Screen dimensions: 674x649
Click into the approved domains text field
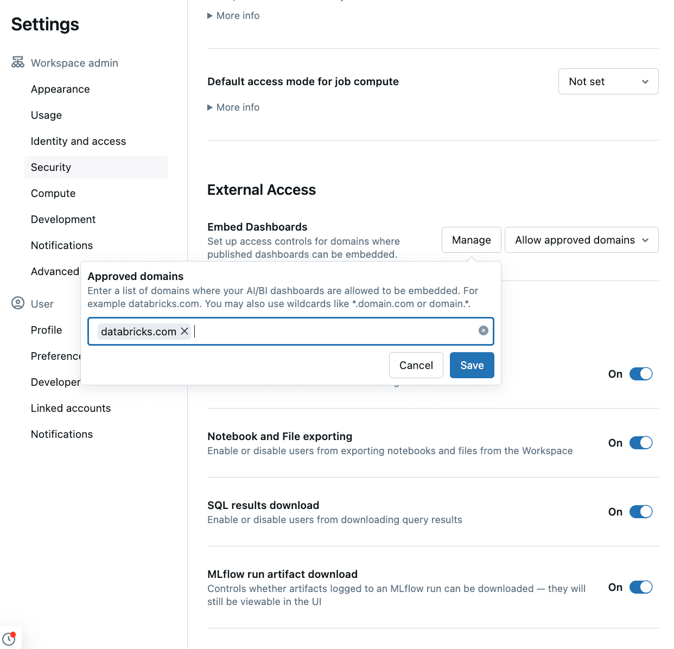(x=331, y=331)
